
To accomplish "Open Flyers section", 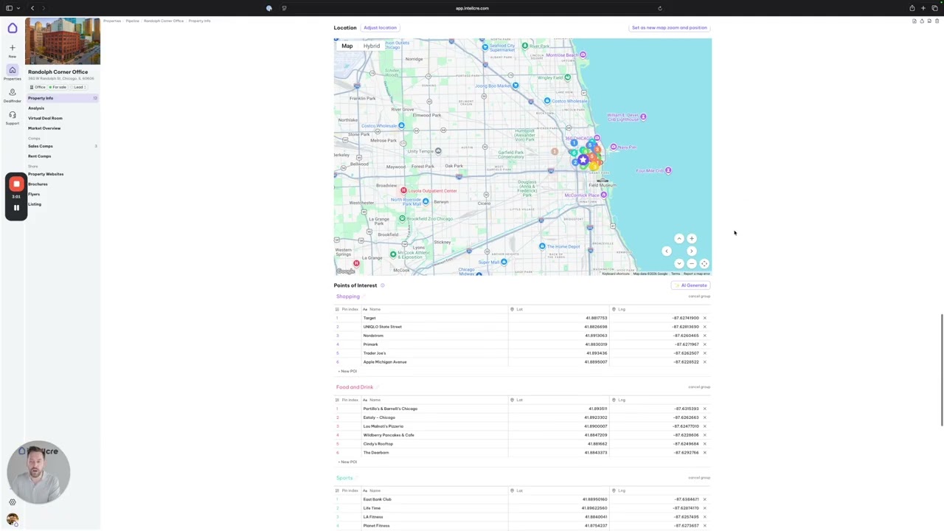I will coord(34,194).
